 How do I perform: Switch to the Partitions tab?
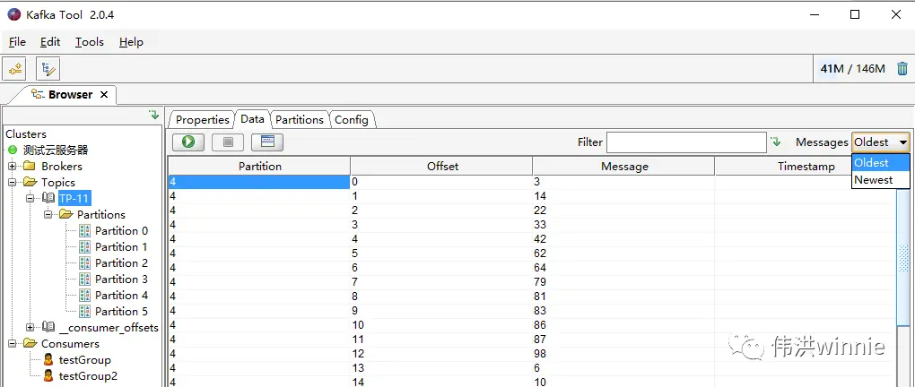coord(300,119)
